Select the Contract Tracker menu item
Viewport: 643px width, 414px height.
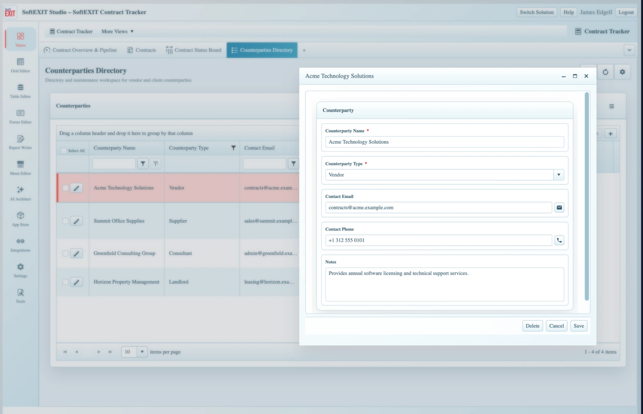pos(71,31)
